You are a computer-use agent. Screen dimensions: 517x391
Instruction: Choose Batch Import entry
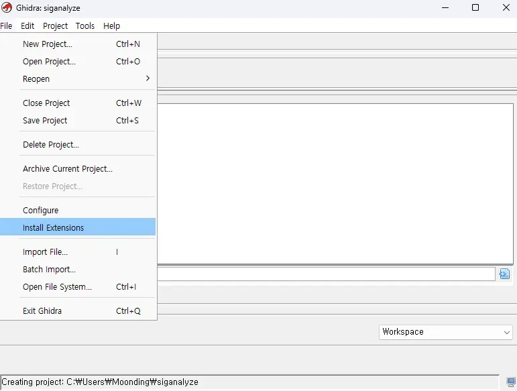coord(49,270)
